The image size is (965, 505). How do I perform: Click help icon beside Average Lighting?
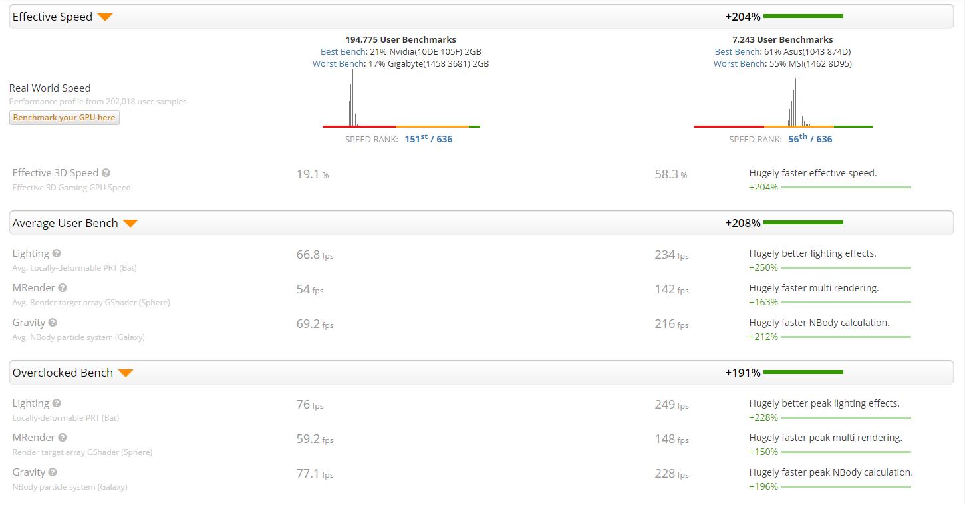point(57,253)
